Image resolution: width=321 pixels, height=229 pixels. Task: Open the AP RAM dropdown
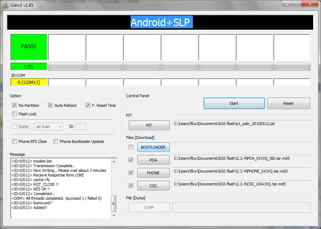click(x=48, y=127)
